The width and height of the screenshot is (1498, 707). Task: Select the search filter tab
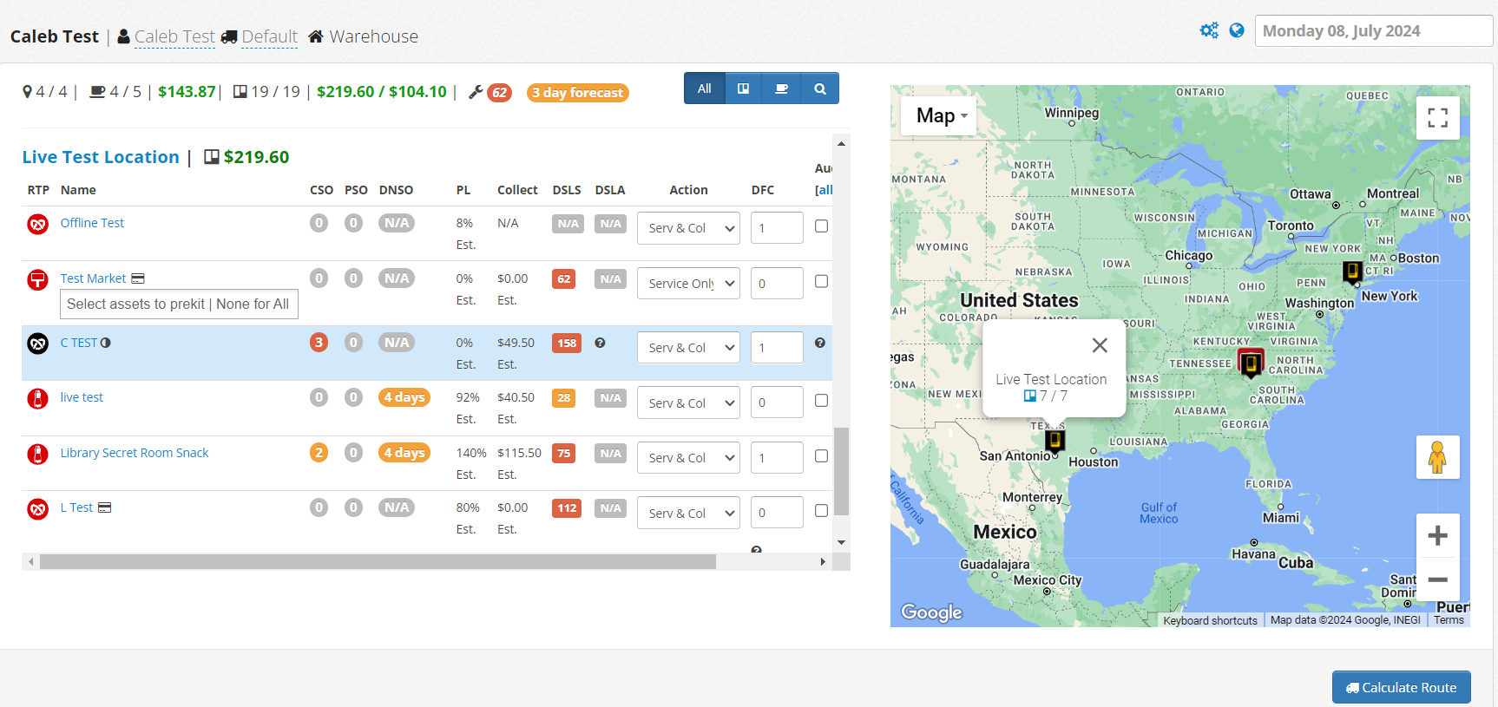coord(819,88)
